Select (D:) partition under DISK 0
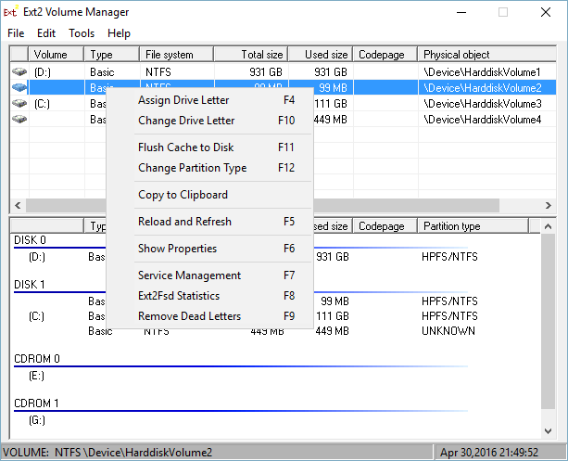Image resolution: width=568 pixels, height=461 pixels. (37, 257)
